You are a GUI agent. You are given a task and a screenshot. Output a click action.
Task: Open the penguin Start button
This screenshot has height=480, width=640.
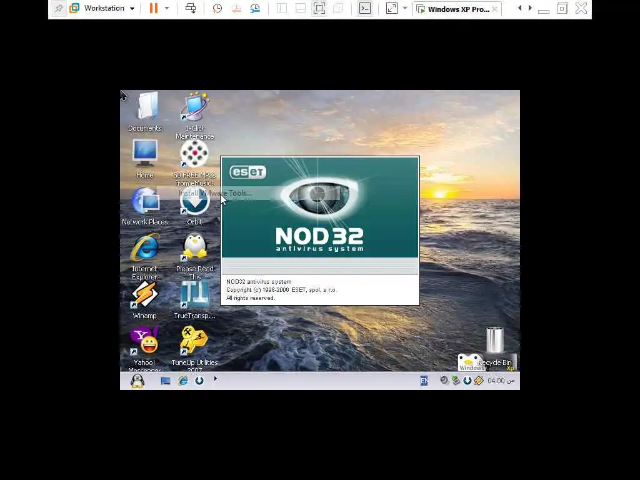coord(137,381)
